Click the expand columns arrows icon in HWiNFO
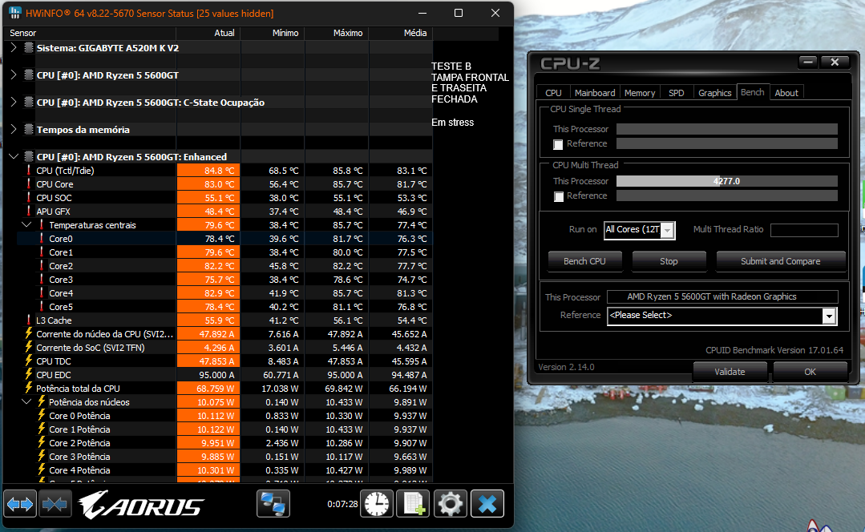 pos(20,504)
